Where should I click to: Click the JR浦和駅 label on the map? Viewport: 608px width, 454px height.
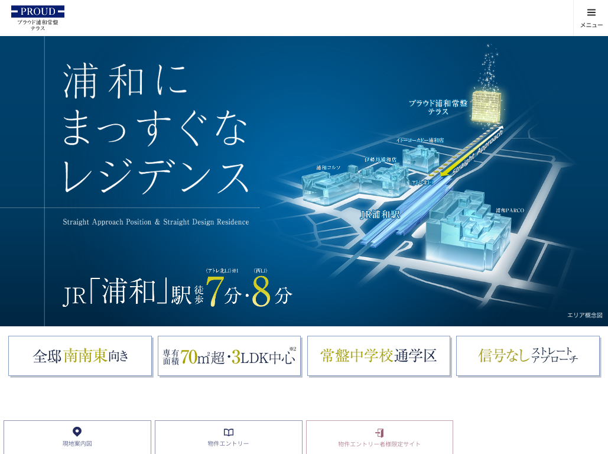[x=380, y=215]
